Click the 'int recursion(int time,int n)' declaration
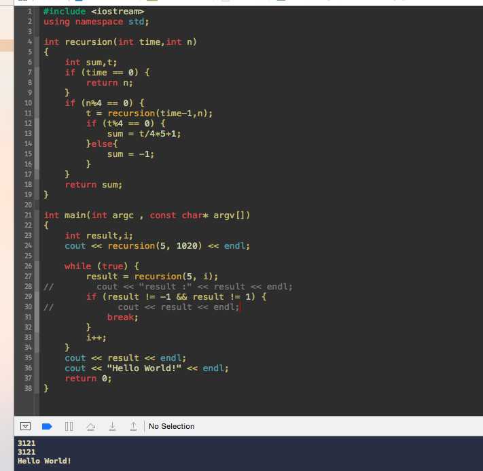This screenshot has width=483, height=471. (x=120, y=41)
